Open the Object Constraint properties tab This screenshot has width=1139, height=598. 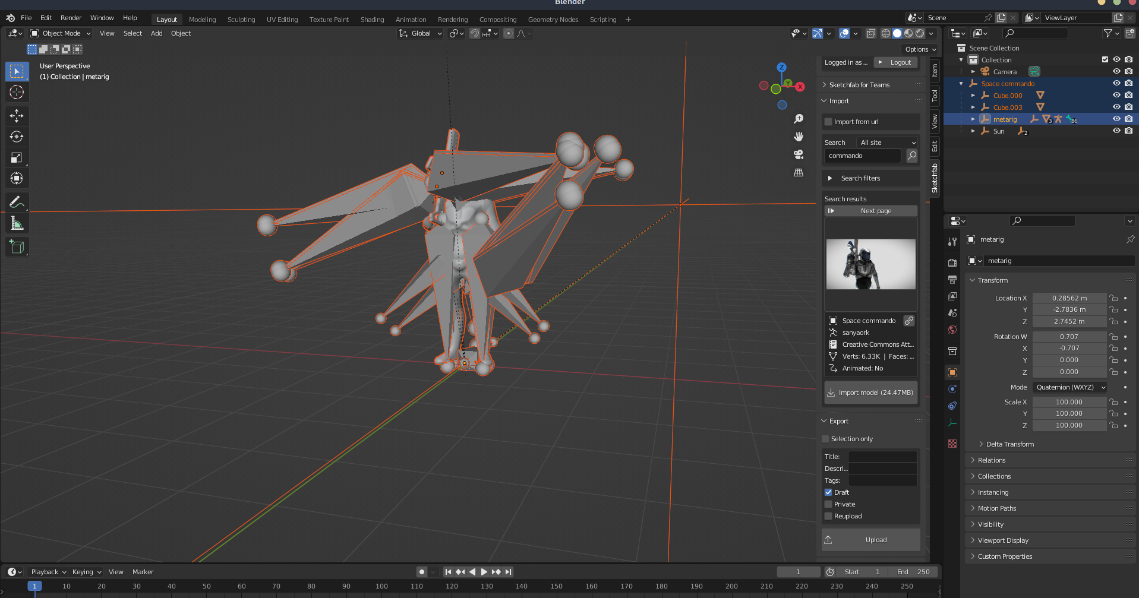coord(952,406)
